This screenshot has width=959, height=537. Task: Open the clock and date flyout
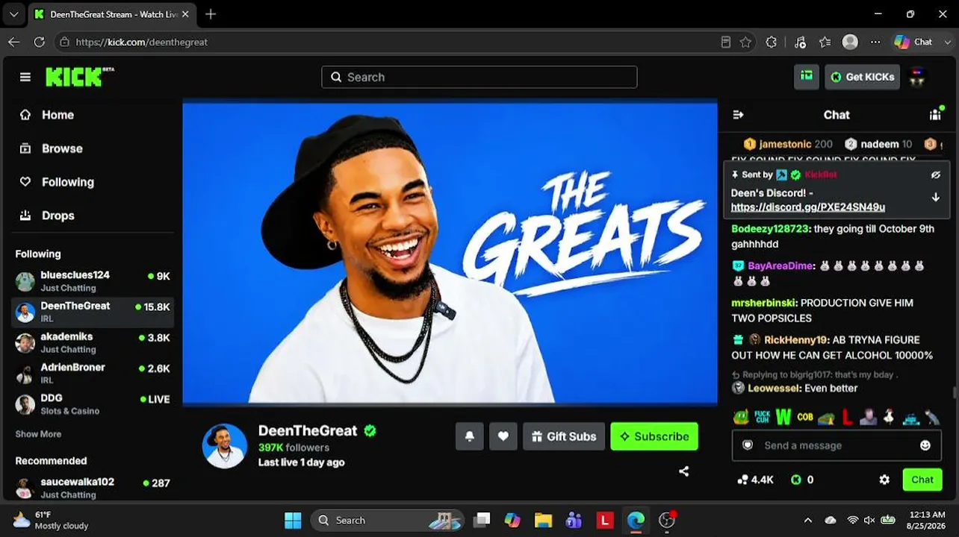(926, 521)
